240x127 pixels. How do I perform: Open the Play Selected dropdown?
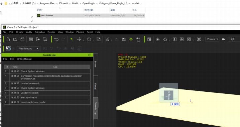coord(28,49)
